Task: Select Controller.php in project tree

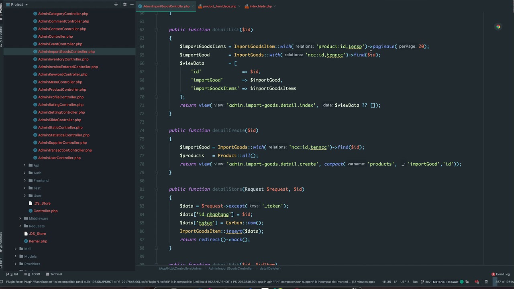Action: click(x=45, y=211)
